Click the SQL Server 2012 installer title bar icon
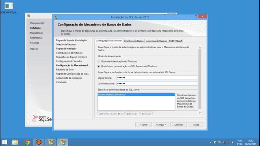Image resolution: width=260 pixels, height=146 pixels. (x=56, y=17)
